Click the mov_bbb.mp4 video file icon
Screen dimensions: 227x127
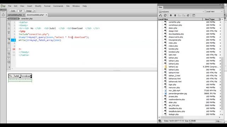pos(166,91)
